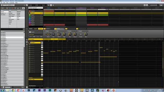
Task: Toggle the reverb Freeze button
Action: coord(81,34)
